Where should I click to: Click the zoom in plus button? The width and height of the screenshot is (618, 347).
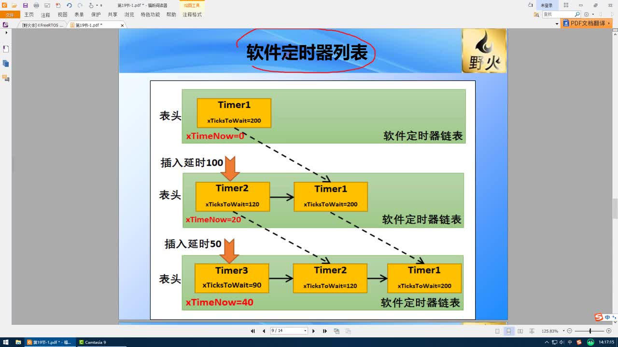click(x=608, y=331)
